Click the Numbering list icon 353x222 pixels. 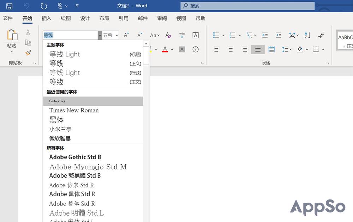coord(232,35)
